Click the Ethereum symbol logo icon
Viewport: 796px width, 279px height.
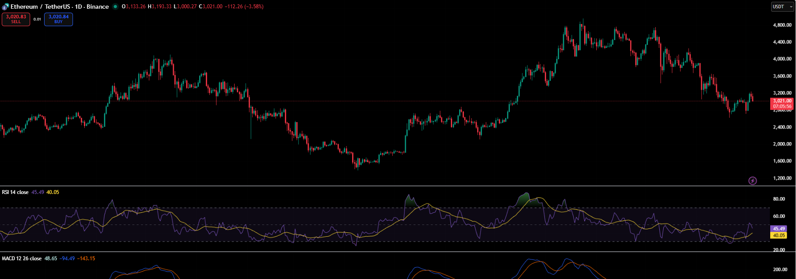pyautogui.click(x=5, y=7)
